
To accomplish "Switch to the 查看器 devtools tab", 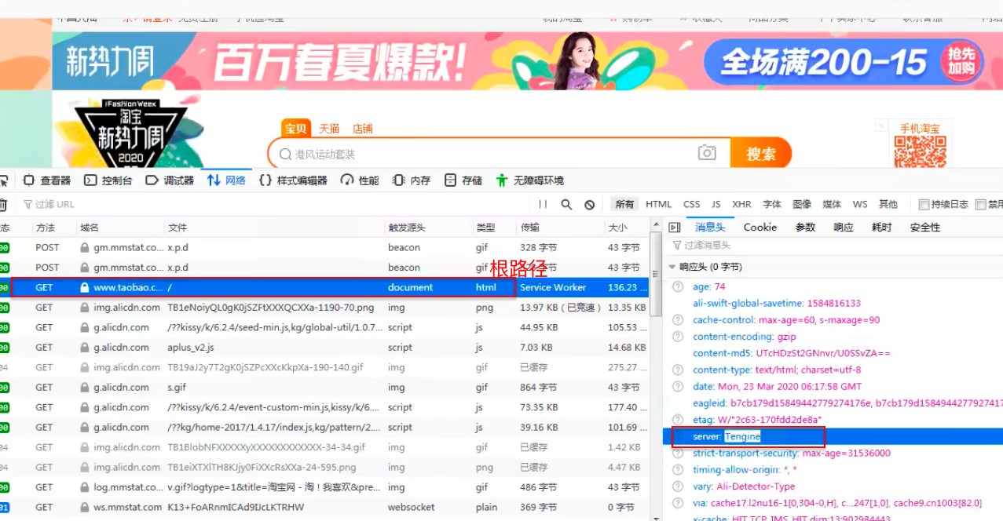I will pos(47,180).
